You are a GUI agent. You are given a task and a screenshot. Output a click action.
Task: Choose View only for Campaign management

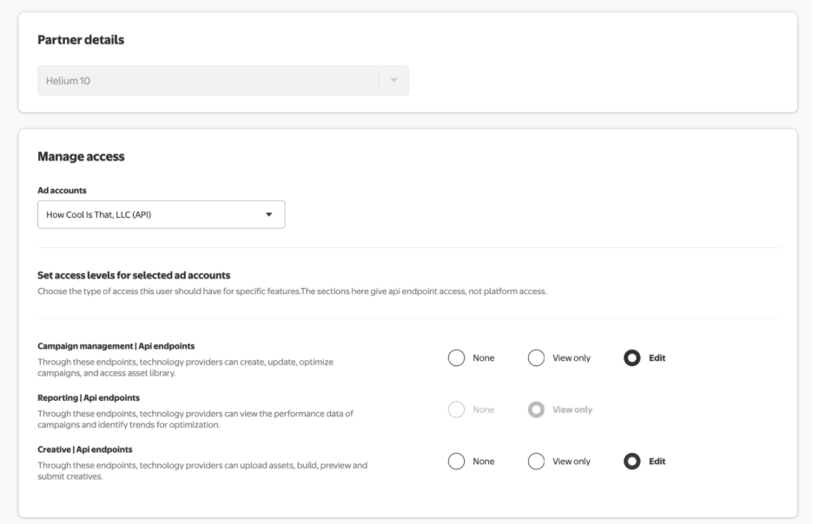[x=537, y=358]
